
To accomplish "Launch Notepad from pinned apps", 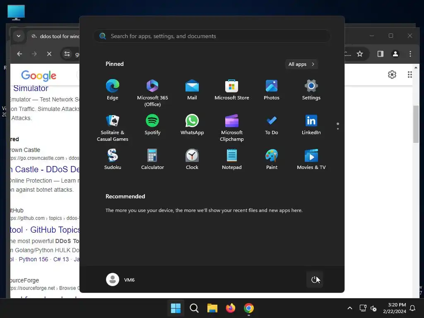I will pos(232,159).
